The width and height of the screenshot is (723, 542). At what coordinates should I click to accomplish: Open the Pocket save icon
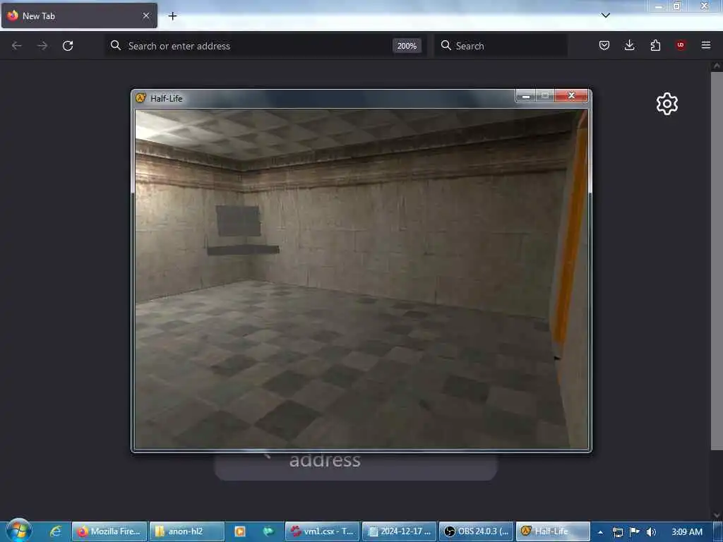604,45
